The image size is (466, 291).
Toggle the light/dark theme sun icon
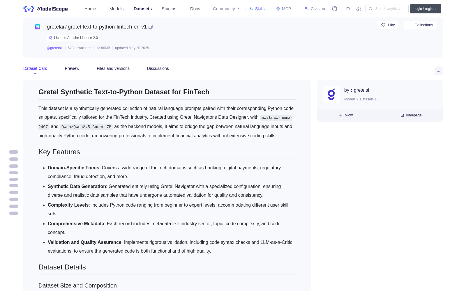pyautogui.click(x=348, y=9)
